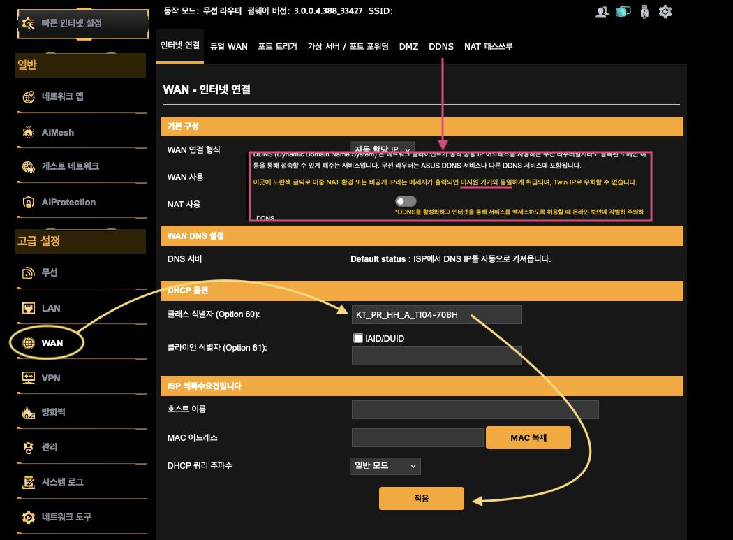Screen dimensions: 733x540
Task: Click the users icon in top bar
Action: coord(602,12)
